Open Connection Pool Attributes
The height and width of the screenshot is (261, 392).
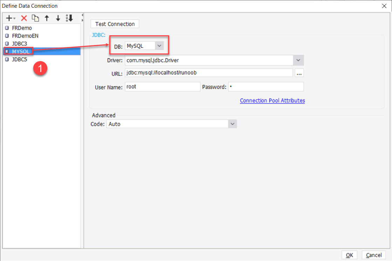[272, 101]
